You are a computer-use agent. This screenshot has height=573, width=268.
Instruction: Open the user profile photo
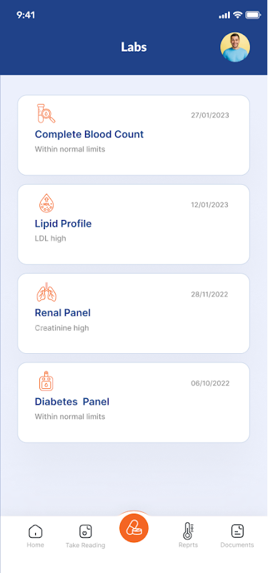tap(235, 47)
